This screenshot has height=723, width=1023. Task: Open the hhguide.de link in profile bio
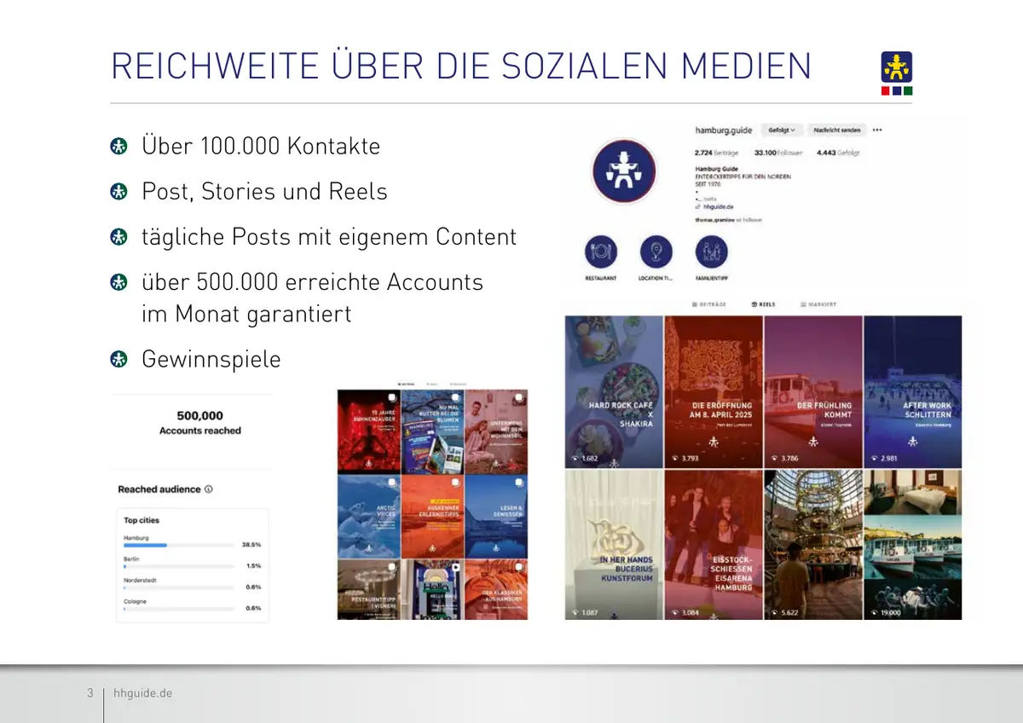(x=717, y=205)
